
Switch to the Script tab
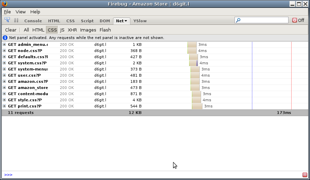87,21
